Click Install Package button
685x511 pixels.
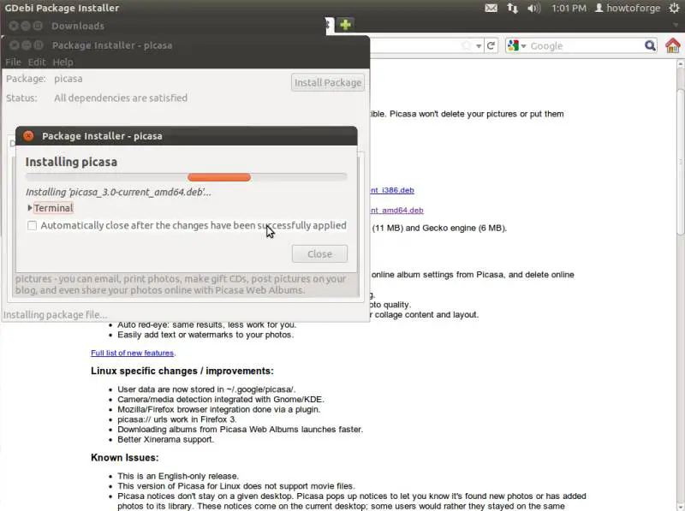click(x=328, y=82)
